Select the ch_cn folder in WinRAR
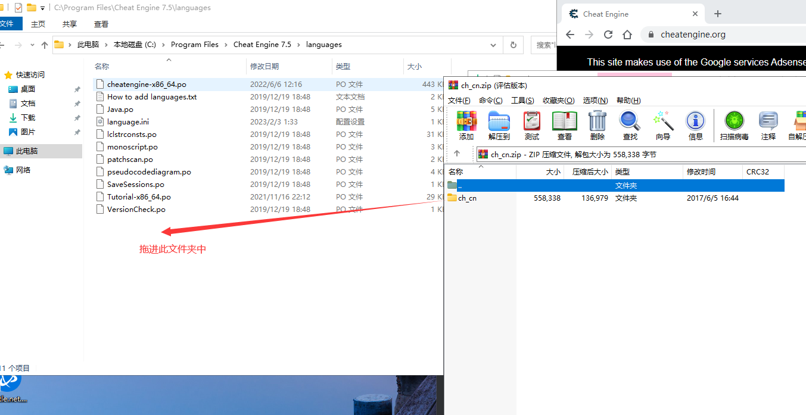This screenshot has width=806, height=415. pos(467,198)
